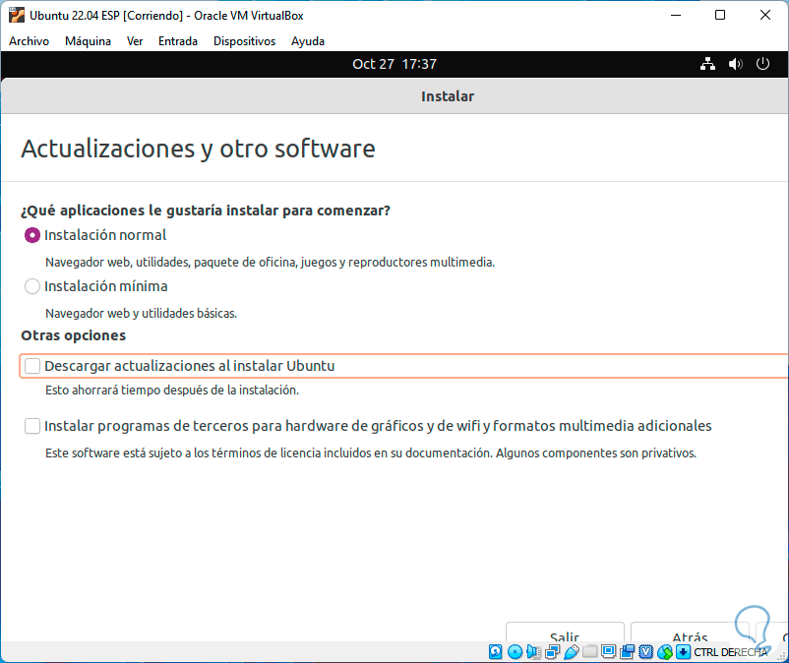Open the Ubuntu power menu icon
Image resolution: width=789 pixels, height=663 pixels.
tap(762, 64)
